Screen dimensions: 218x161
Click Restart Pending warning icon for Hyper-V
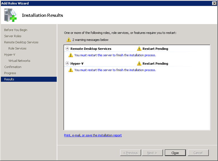[x=139, y=64]
